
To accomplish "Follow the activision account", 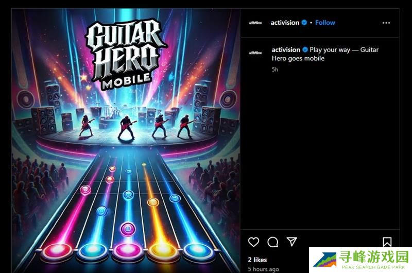I will click(325, 22).
